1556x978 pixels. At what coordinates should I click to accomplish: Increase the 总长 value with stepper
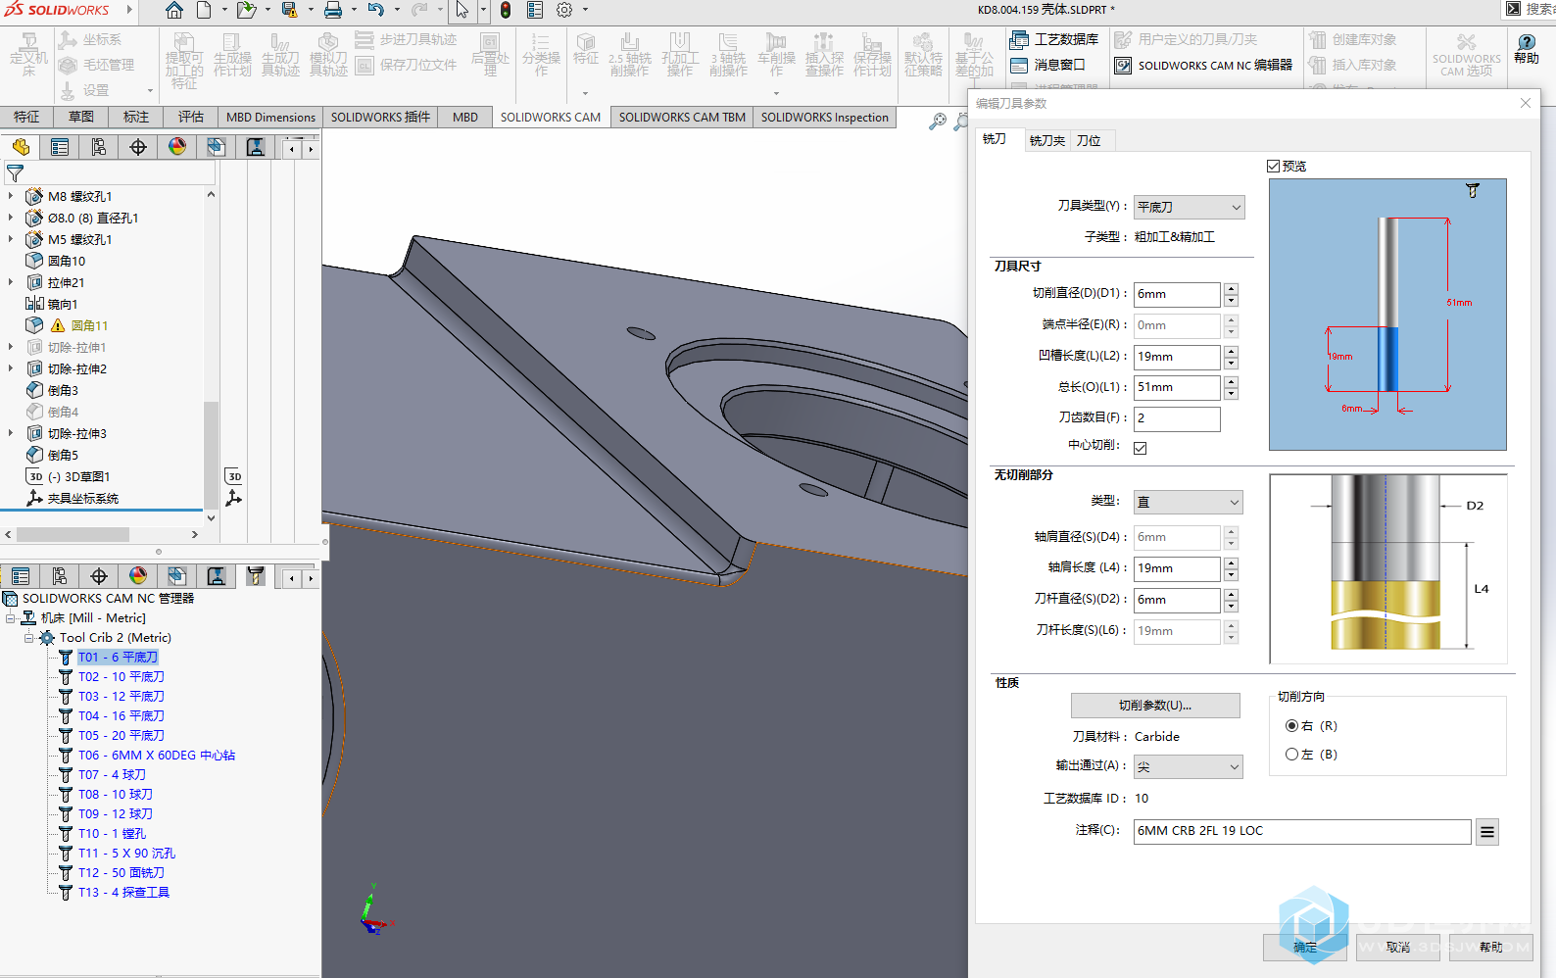click(x=1232, y=381)
